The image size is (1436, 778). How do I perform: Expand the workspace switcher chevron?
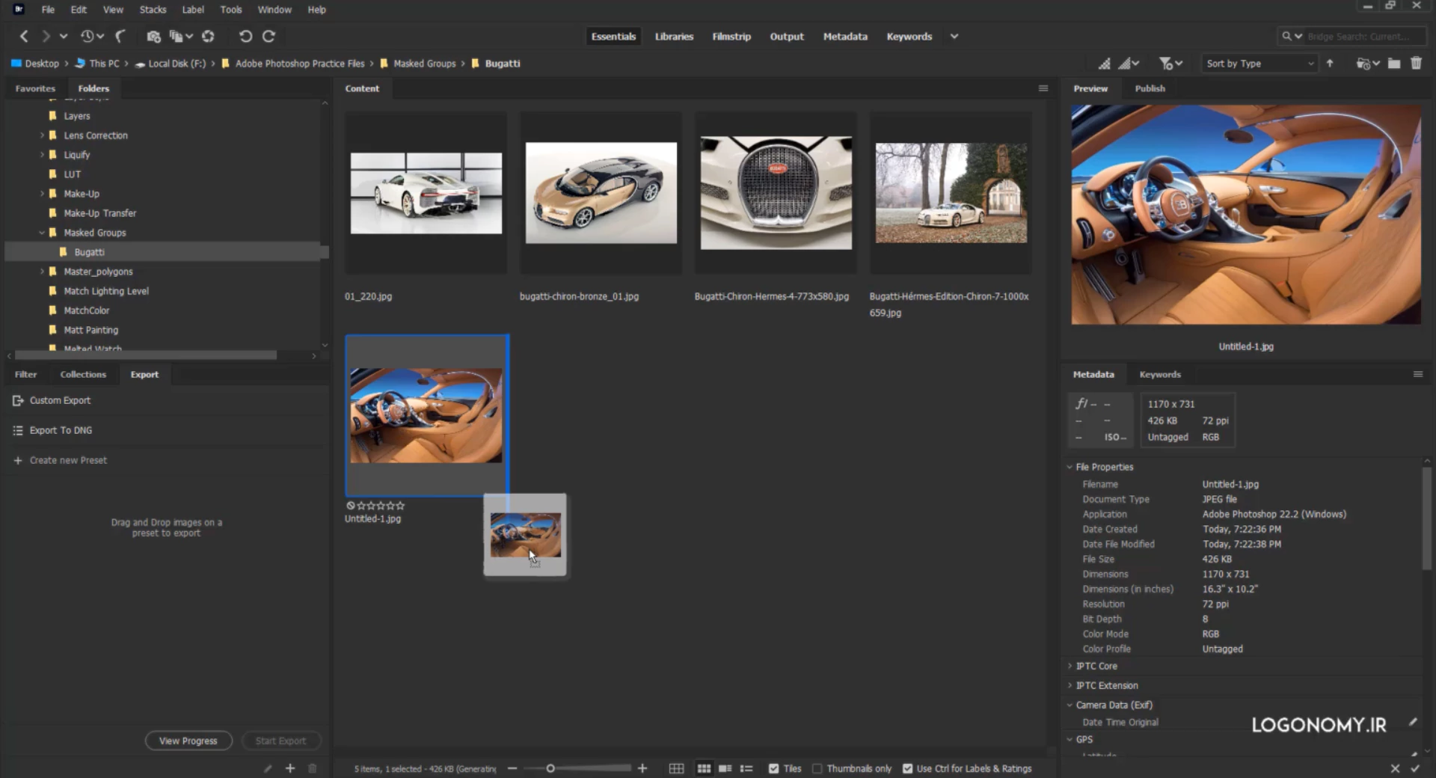pos(954,36)
